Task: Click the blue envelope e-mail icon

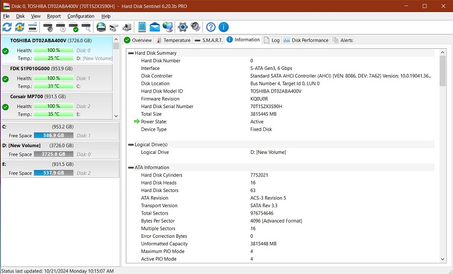Action: pos(155,27)
